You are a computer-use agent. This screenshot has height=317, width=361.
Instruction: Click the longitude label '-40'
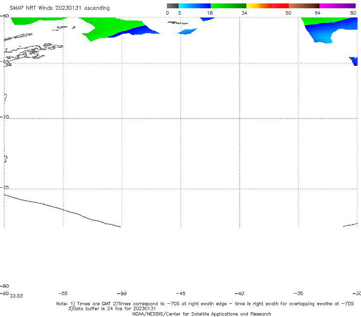239,293
